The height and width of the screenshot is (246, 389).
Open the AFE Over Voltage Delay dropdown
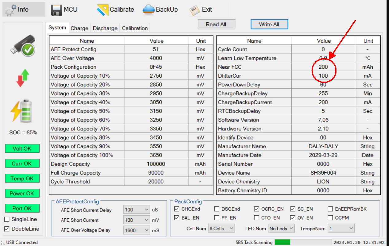pos(137,230)
